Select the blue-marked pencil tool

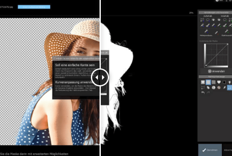point(213,25)
